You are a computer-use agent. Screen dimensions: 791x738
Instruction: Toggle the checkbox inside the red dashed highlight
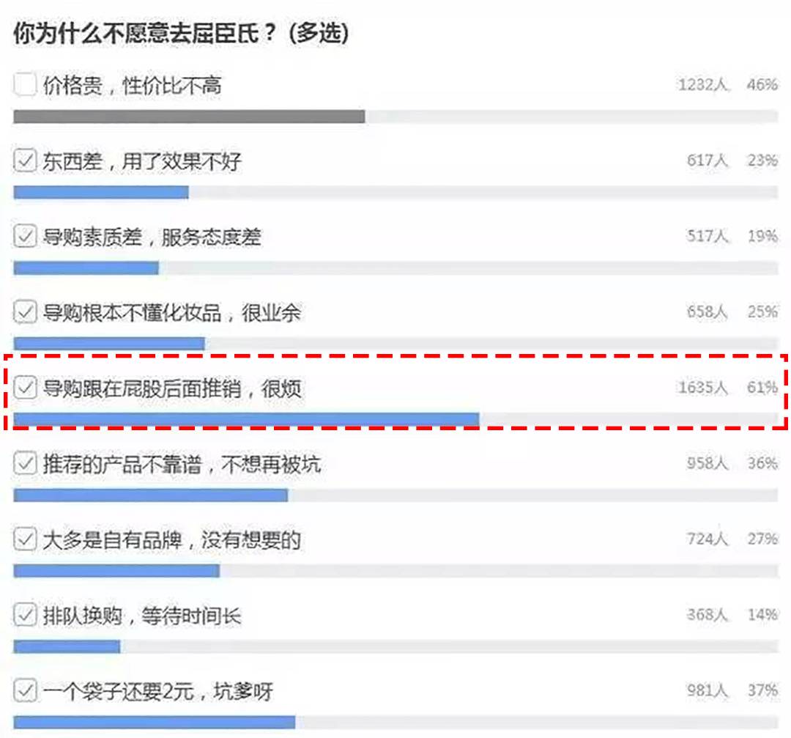(25, 388)
